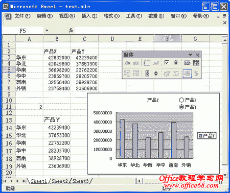The height and width of the screenshot is (193, 230).
Task: Click vertical scrollbar up arrow
Action: tap(225, 40)
